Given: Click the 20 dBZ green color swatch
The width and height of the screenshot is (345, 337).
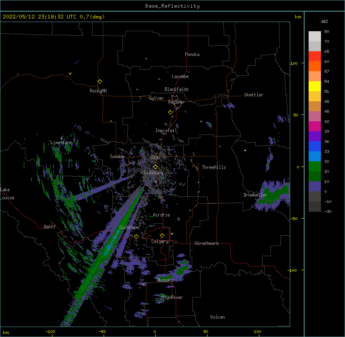Looking at the screenshot, I should click(315, 176).
